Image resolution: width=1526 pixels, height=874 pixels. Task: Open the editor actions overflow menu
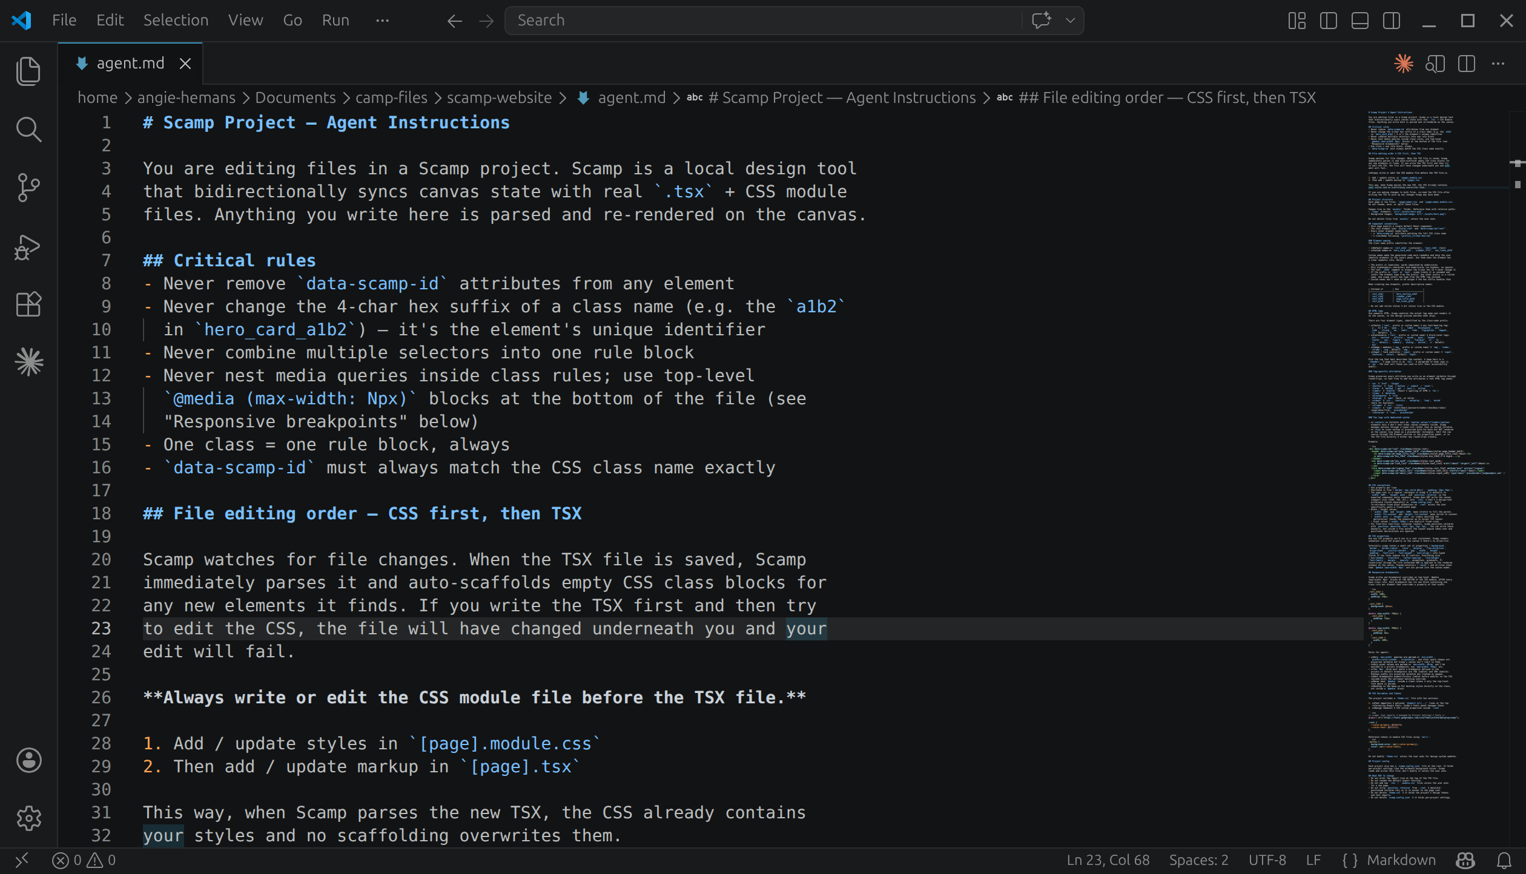point(1499,64)
